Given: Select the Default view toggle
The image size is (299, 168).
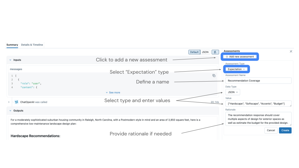Looking at the screenshot, I should (x=194, y=52).
